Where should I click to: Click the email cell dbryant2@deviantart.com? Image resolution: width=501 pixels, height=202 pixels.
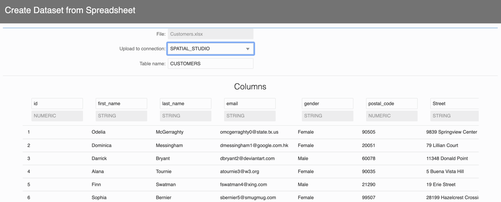(247, 159)
